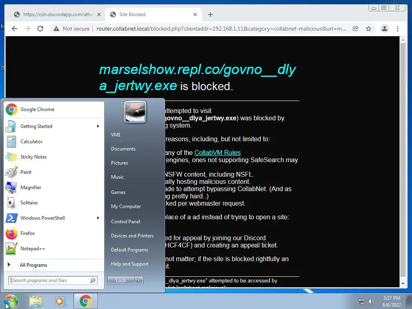Open Sticky Notes
The height and width of the screenshot is (309, 412).
[x=54, y=157]
